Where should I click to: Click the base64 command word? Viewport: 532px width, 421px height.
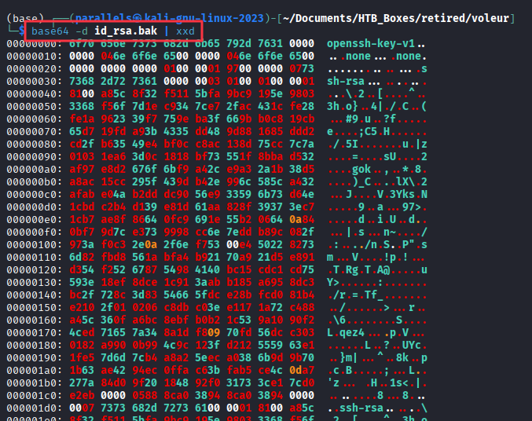[x=50, y=31]
